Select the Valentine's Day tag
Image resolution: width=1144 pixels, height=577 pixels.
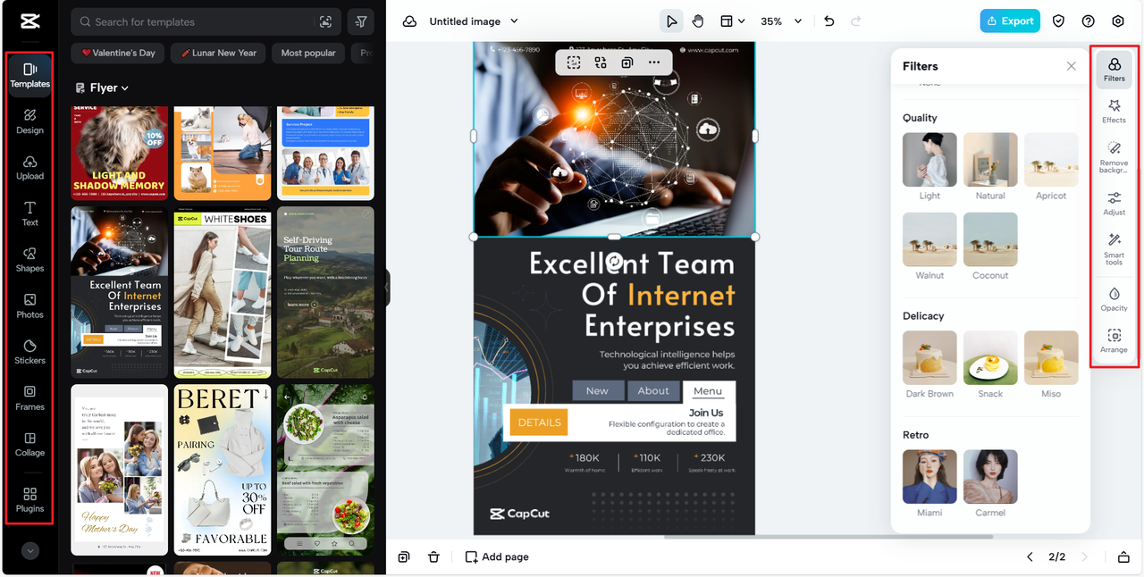coord(118,53)
